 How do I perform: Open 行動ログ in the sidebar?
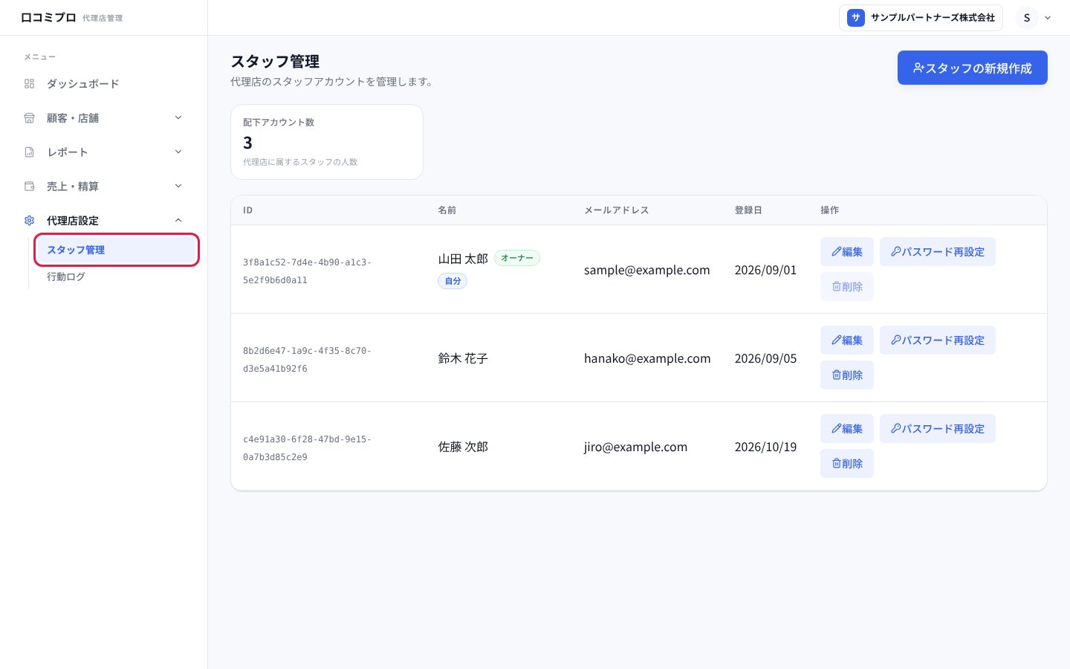(x=117, y=277)
